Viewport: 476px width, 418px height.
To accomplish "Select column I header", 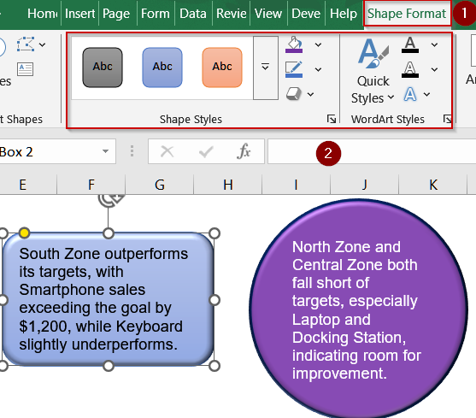I will coord(296,185).
